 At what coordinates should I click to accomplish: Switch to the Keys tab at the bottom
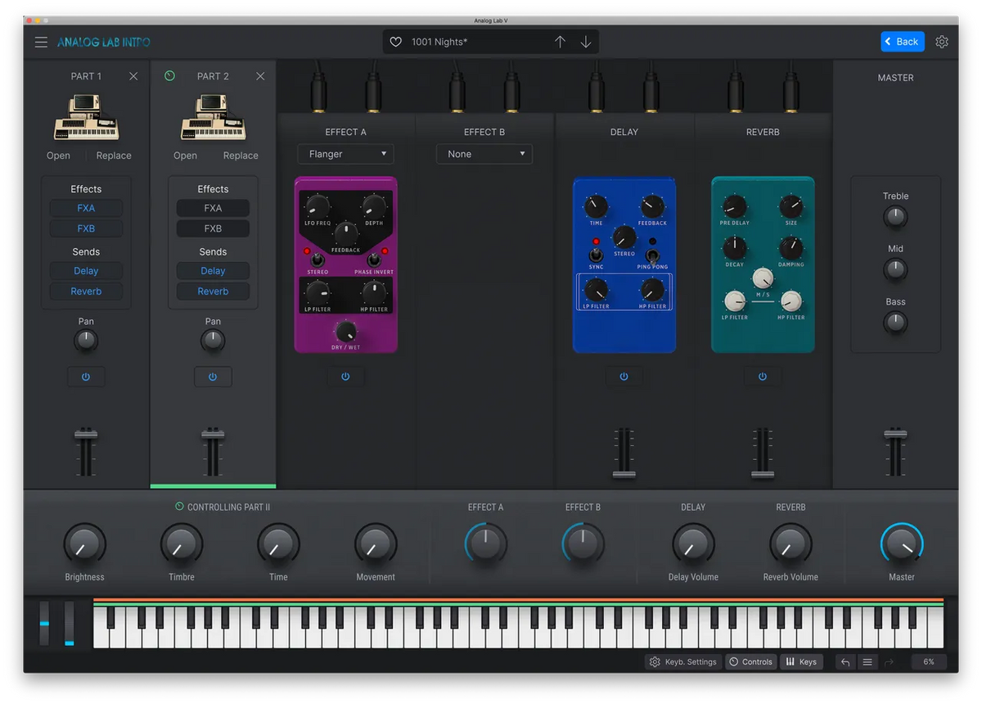coord(801,661)
